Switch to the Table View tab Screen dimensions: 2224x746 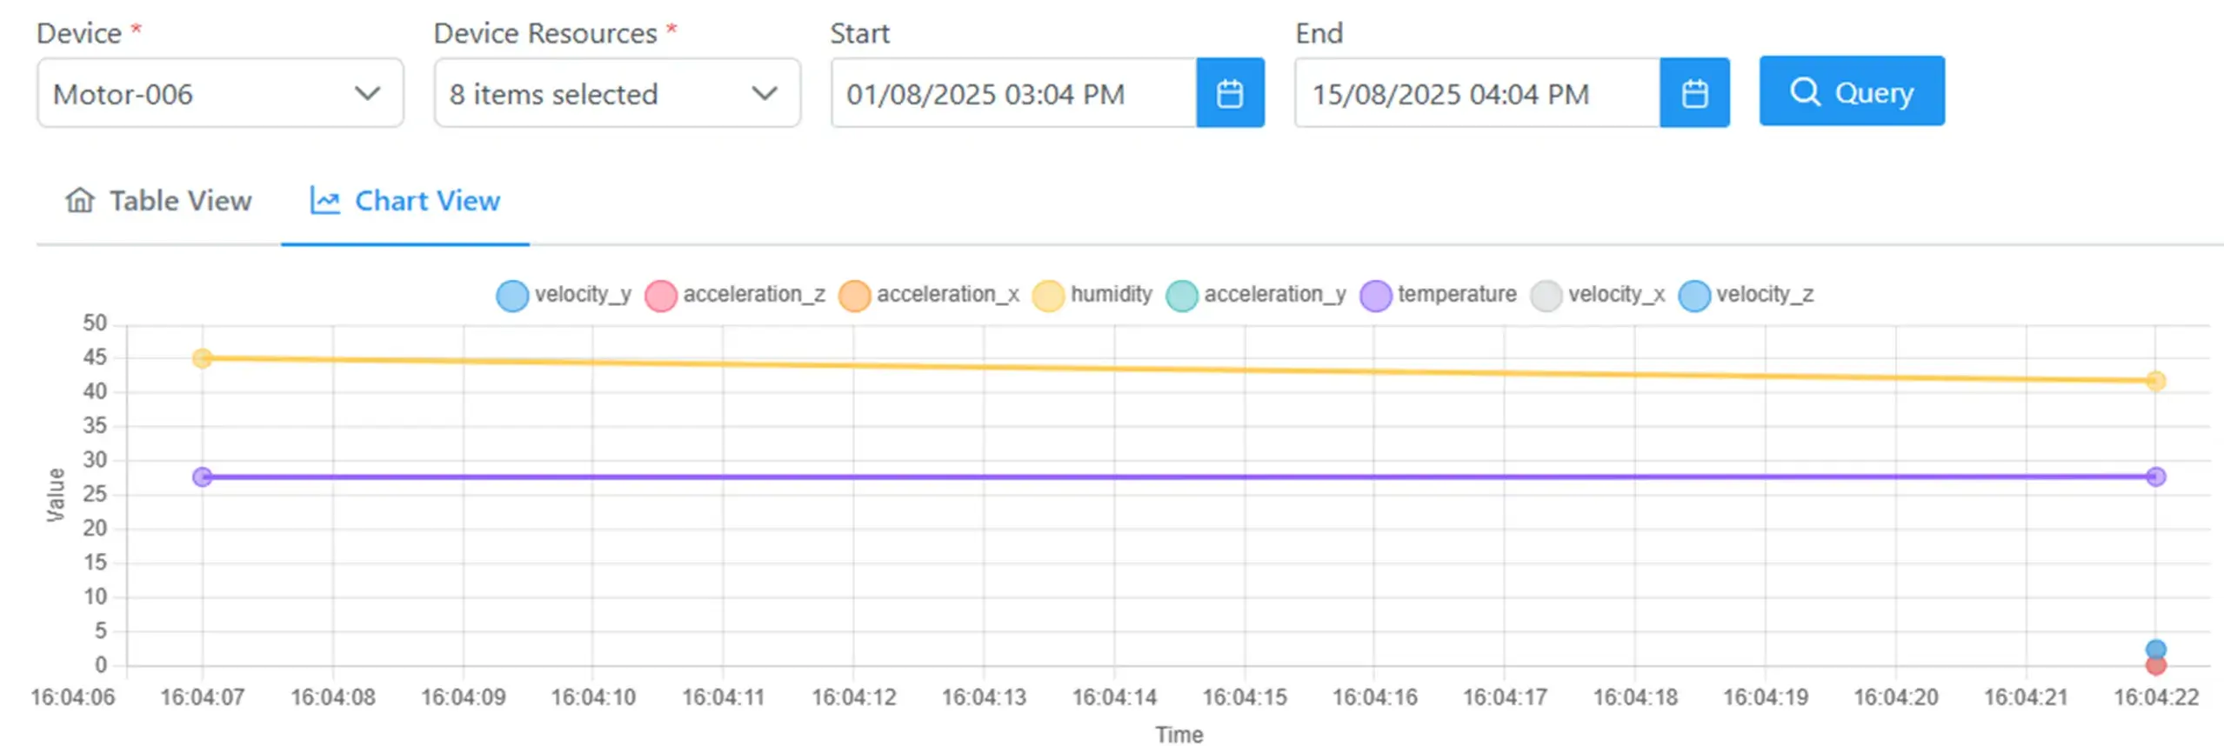(158, 201)
